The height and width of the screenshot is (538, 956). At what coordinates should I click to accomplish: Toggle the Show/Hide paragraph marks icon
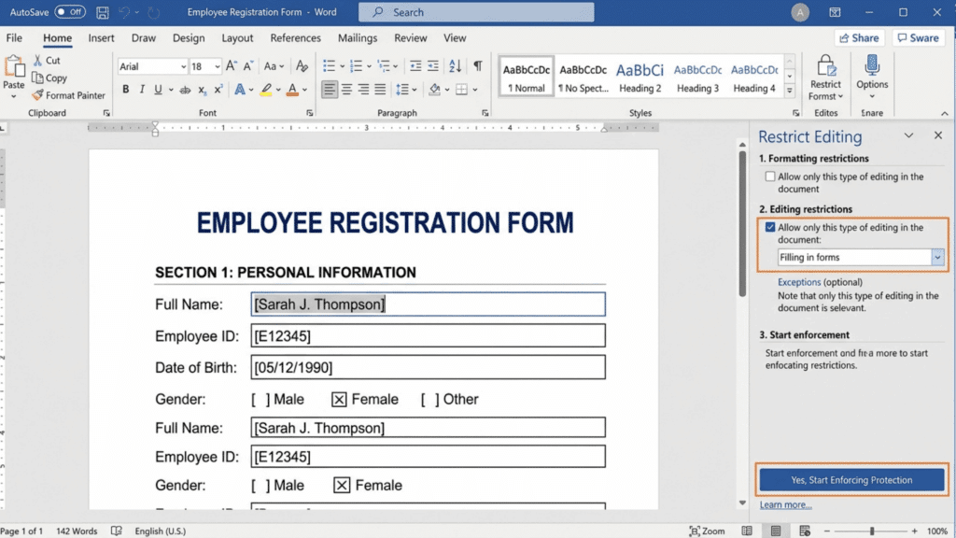(478, 67)
